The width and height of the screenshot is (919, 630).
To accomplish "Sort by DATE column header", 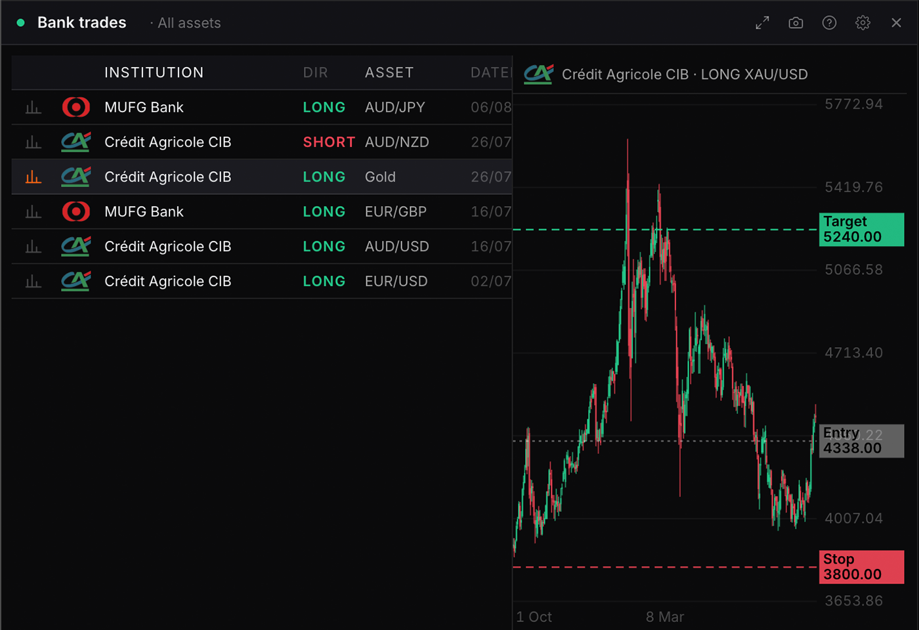I will point(490,73).
